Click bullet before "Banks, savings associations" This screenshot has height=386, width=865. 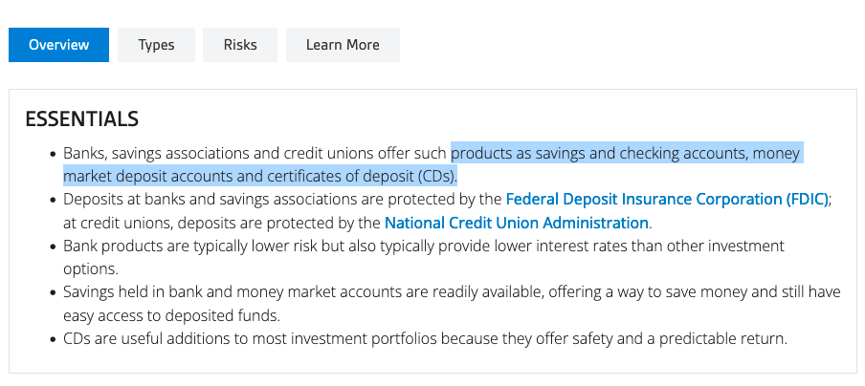pyautogui.click(x=53, y=154)
